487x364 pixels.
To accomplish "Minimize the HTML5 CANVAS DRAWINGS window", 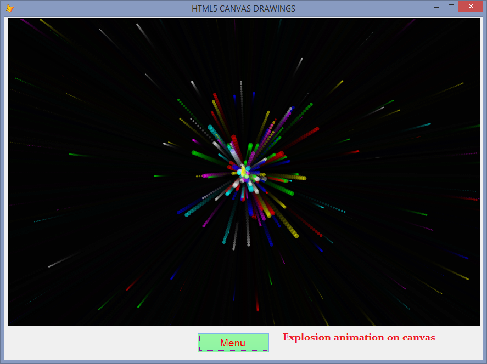I will [437, 6].
